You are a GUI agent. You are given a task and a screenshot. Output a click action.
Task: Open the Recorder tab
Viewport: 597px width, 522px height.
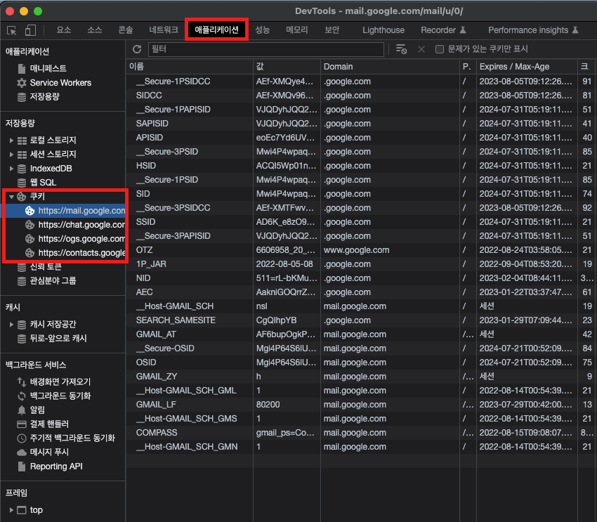click(x=443, y=30)
